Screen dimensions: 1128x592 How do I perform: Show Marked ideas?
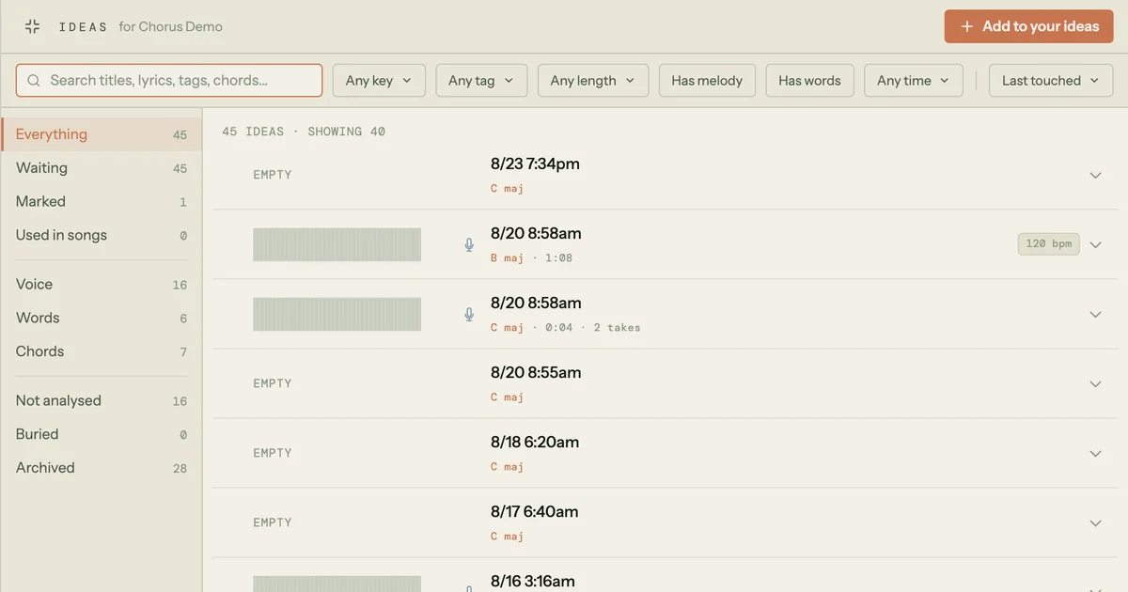tap(101, 202)
